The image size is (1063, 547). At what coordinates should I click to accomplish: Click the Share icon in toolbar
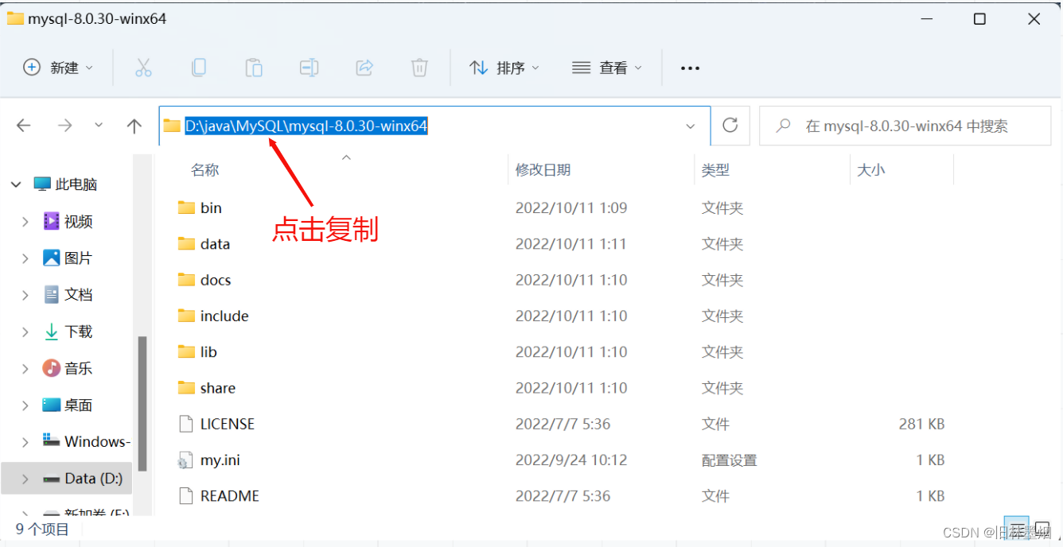click(x=364, y=68)
